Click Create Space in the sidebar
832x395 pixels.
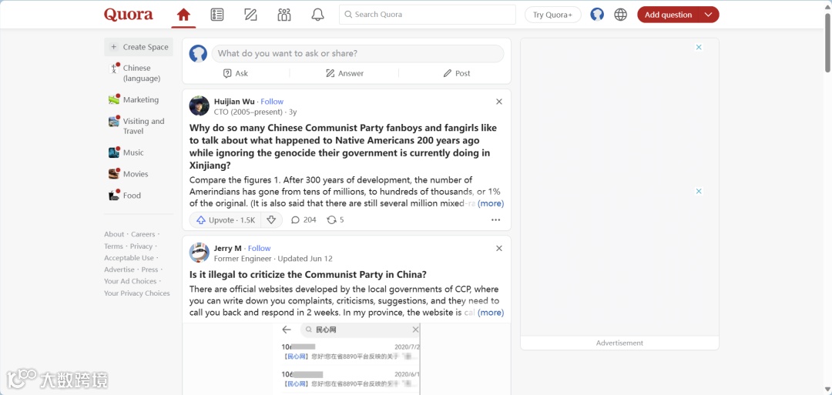139,47
